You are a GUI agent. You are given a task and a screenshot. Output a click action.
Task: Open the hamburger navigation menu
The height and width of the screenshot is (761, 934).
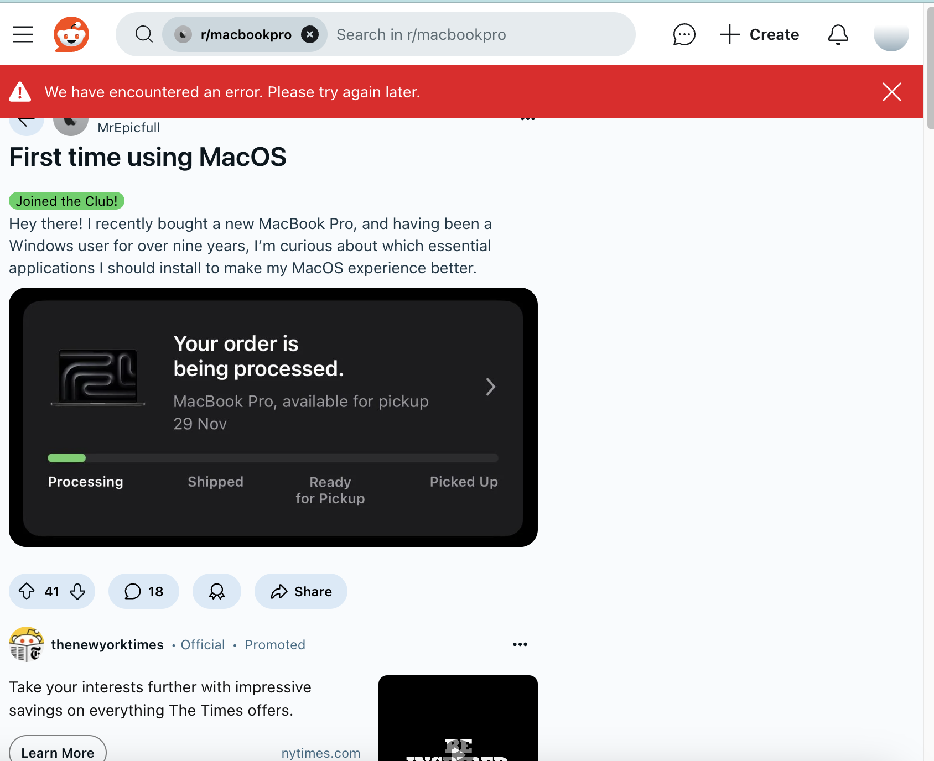23,34
